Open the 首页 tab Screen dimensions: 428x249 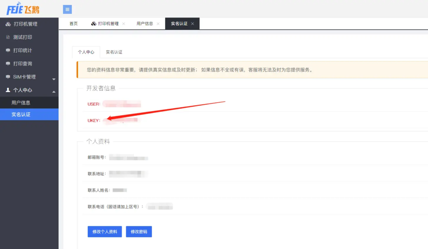(73, 24)
